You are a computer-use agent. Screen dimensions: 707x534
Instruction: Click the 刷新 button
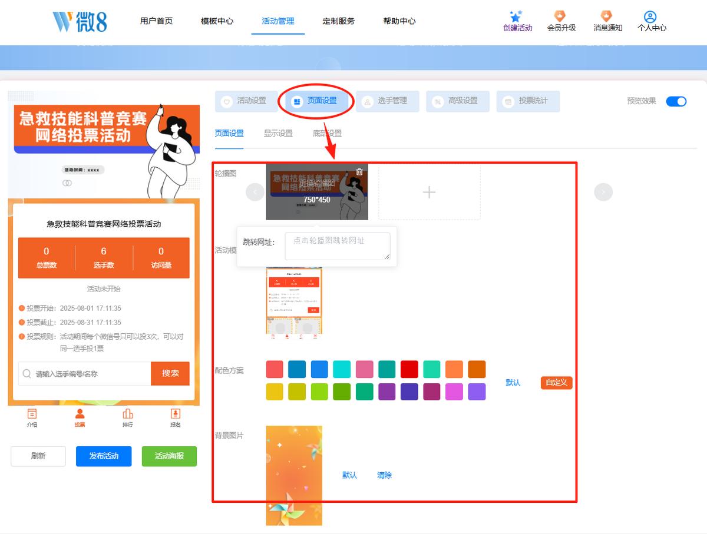pyautogui.click(x=38, y=456)
